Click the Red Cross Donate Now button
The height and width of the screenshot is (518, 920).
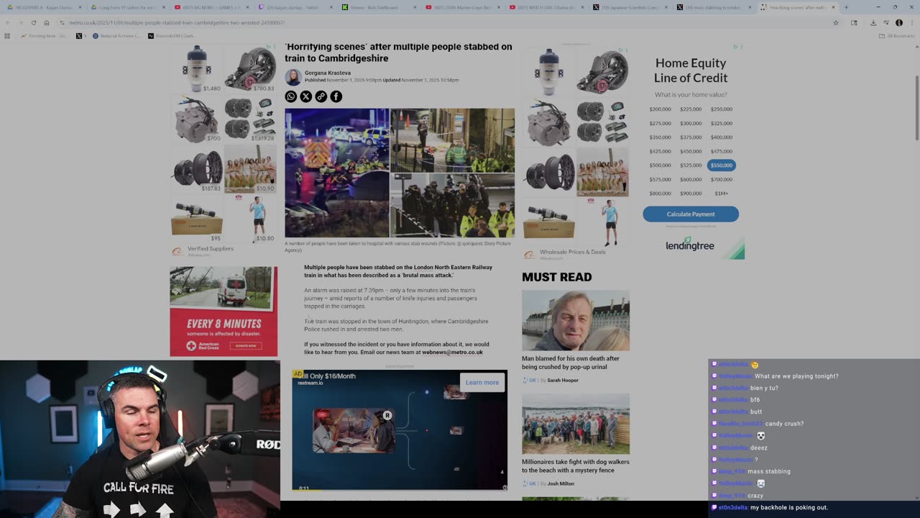246,345
